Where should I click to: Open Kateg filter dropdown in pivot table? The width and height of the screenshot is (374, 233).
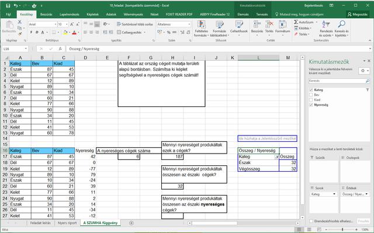(276, 157)
